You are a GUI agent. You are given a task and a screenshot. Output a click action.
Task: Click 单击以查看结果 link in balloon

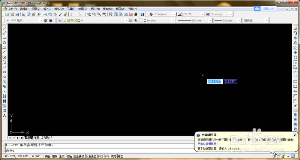point(208,143)
